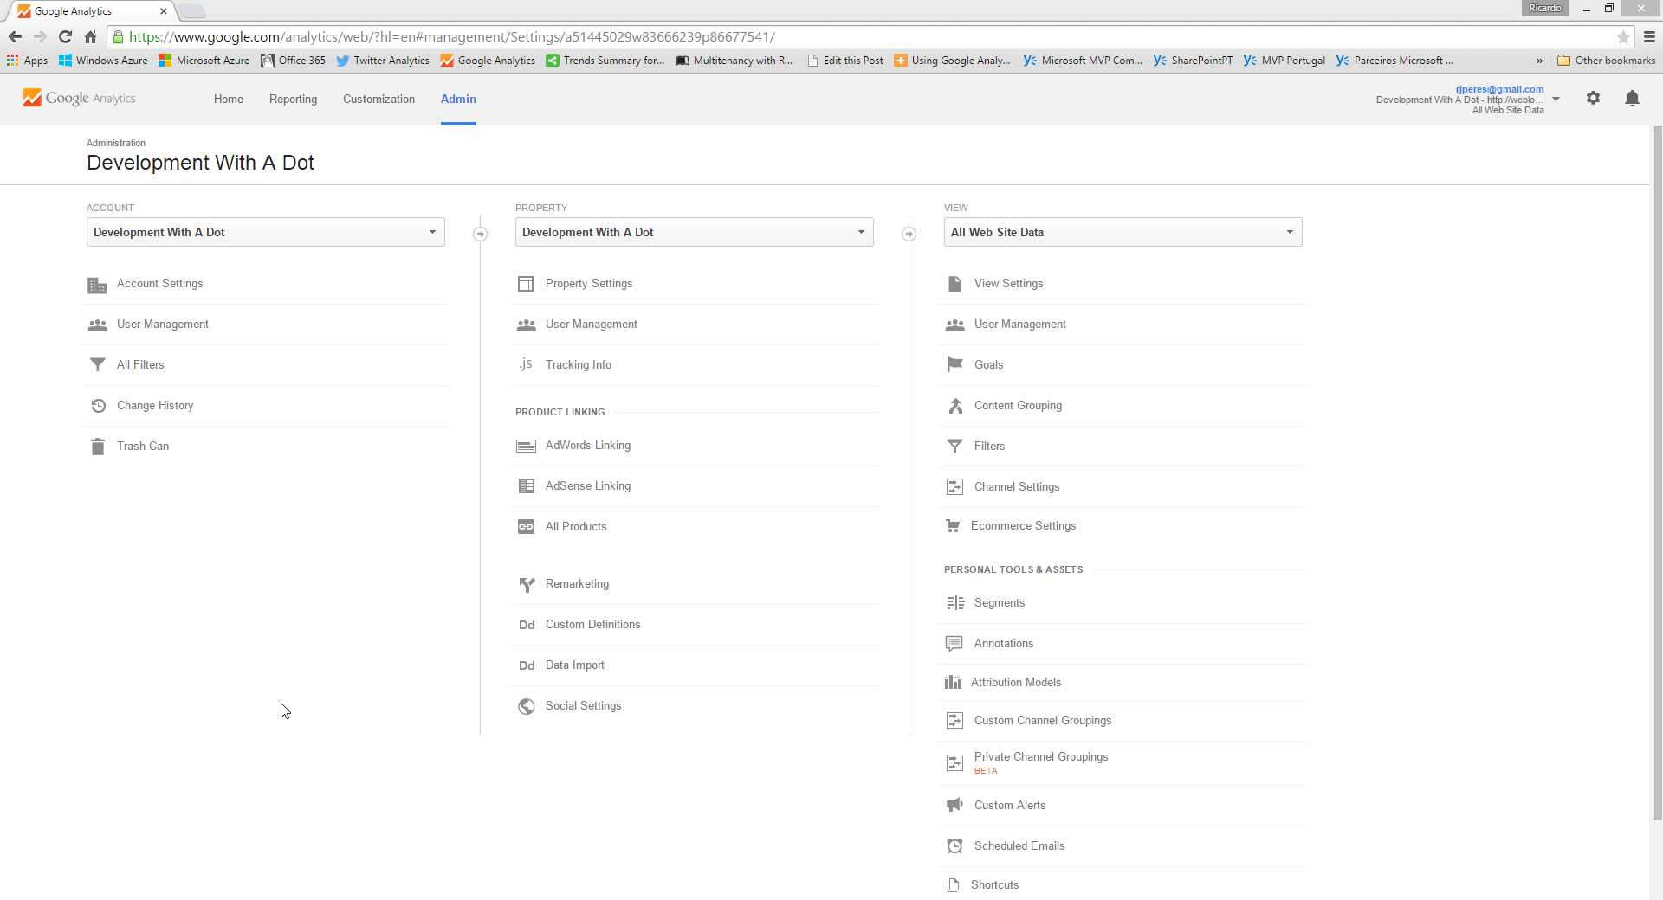The image size is (1663, 900).
Task: Select the Data Import option
Action: click(573, 665)
